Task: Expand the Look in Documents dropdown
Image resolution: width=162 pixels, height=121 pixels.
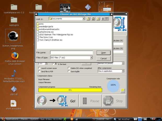Action: pyautogui.click(x=84, y=19)
